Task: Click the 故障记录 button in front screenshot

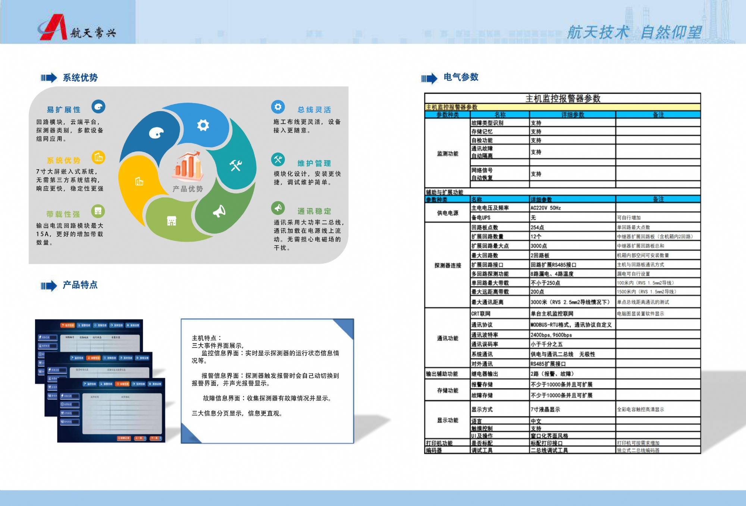Action: point(124,438)
